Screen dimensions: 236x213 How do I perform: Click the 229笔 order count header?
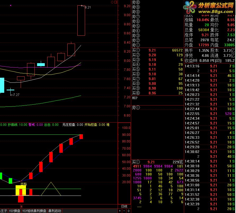[178, 162]
